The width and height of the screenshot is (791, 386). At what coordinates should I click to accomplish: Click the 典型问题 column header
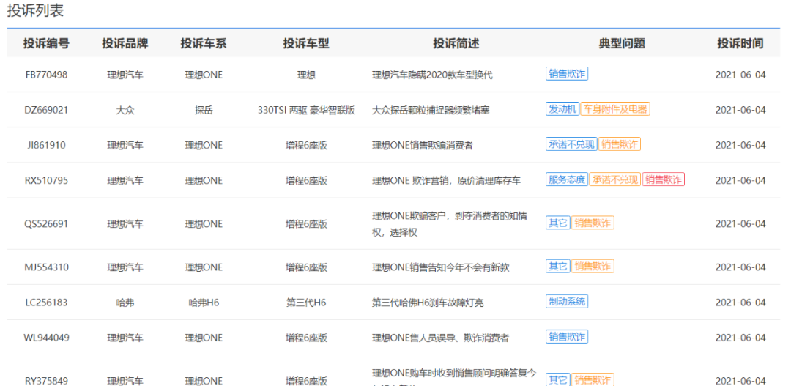tap(622, 43)
